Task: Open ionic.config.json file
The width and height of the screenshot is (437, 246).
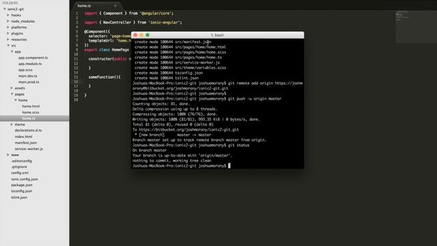Action: coord(25,179)
